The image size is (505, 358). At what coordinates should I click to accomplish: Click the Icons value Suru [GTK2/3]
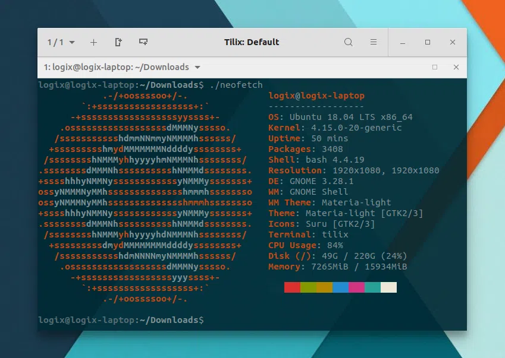tap(340, 224)
